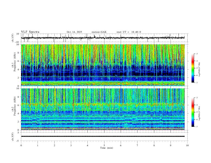Image resolution: width=211 pixels, height=163 pixels.
Task: Click tick label "3" on the Time axis
Action: pos(71,145)
